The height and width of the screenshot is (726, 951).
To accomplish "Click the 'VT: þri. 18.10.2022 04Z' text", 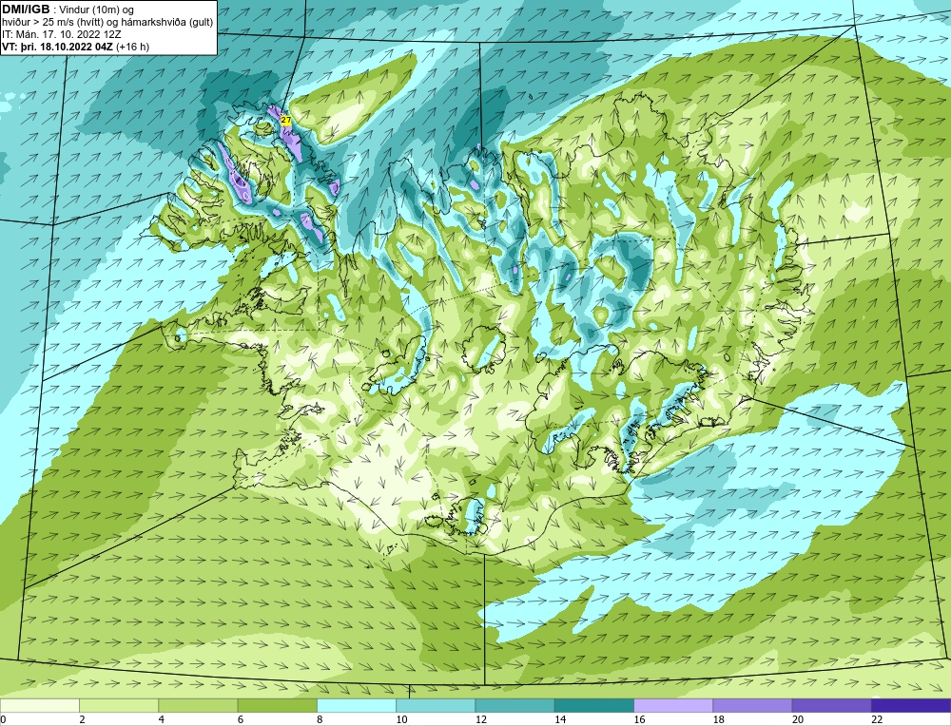I will pos(58,47).
